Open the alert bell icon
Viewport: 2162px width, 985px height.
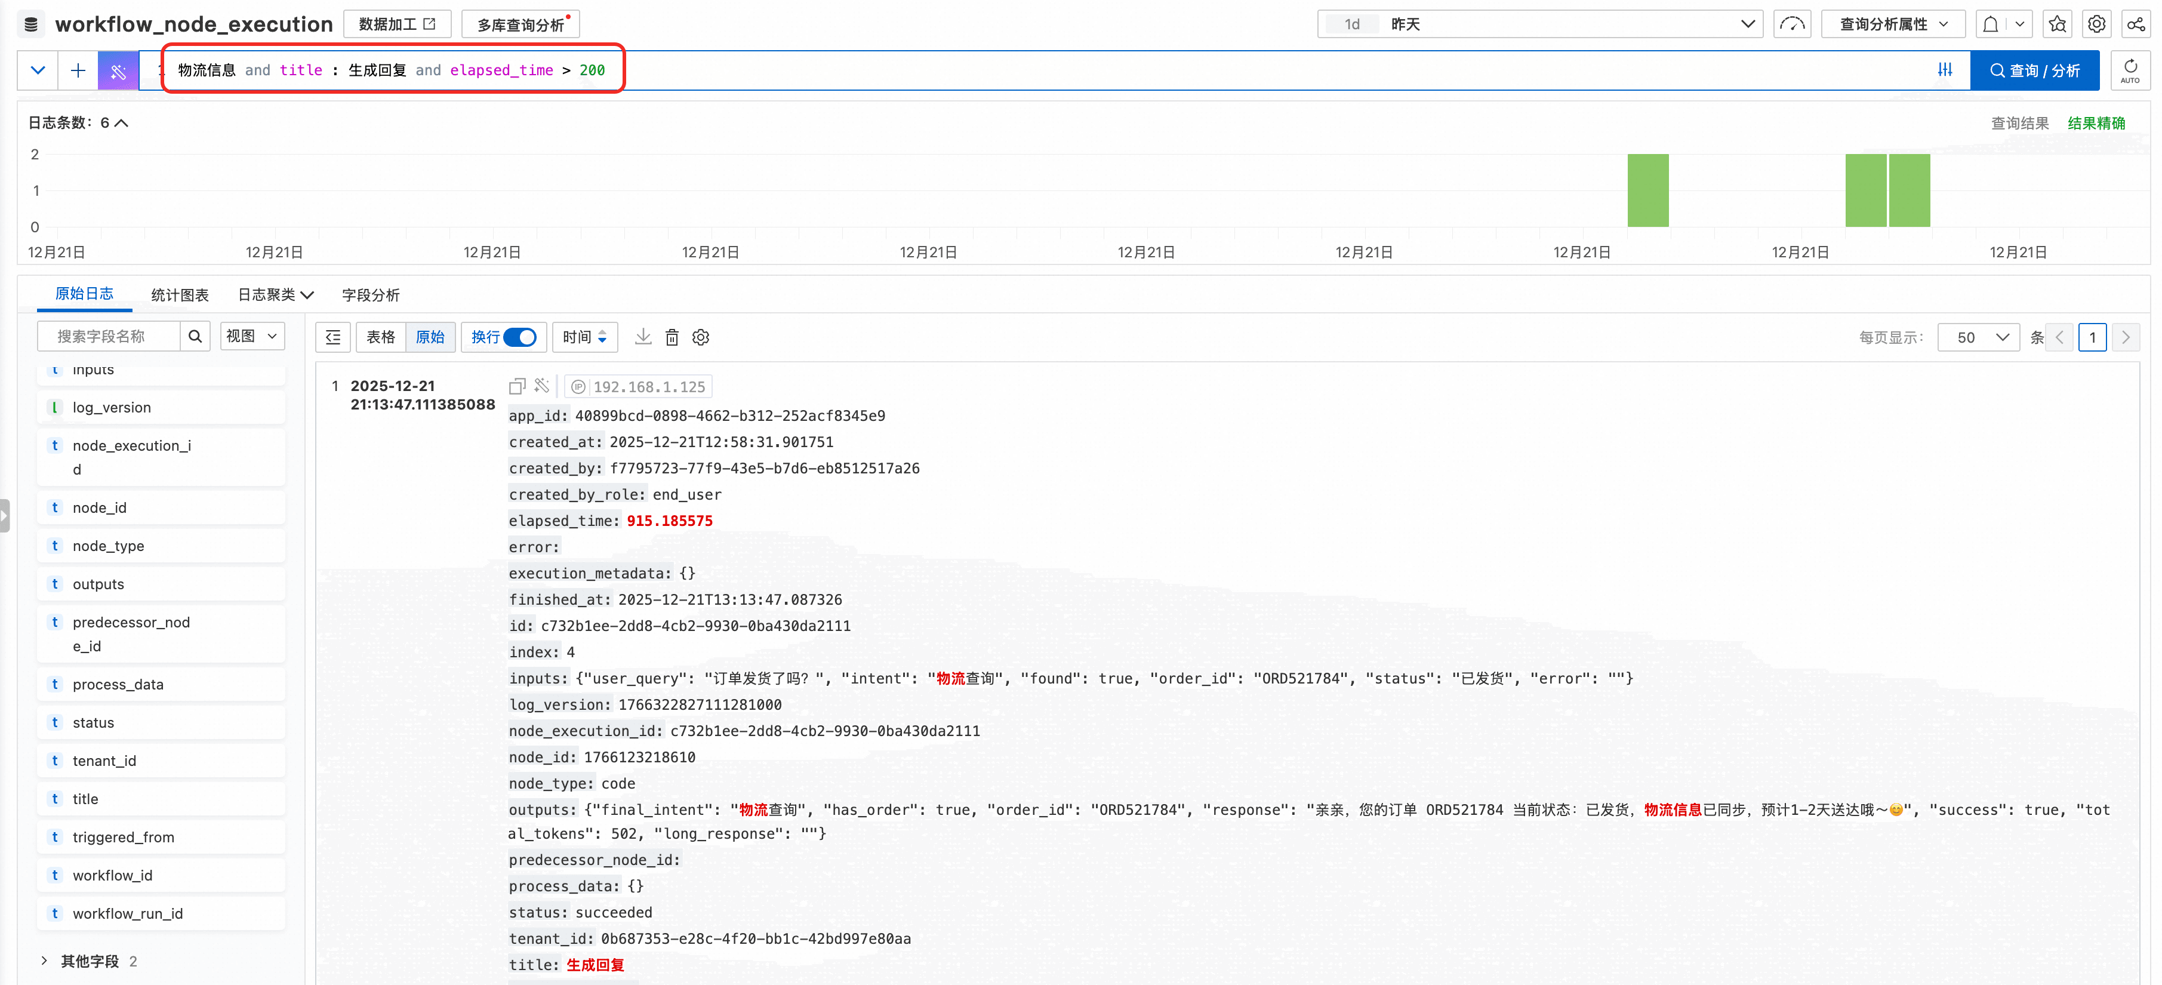(1991, 24)
